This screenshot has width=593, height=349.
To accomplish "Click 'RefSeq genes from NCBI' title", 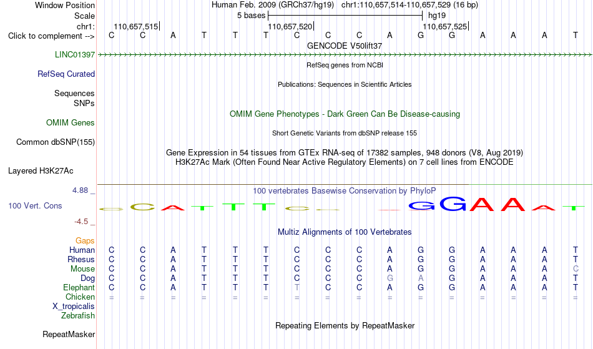I will tap(345, 65).
